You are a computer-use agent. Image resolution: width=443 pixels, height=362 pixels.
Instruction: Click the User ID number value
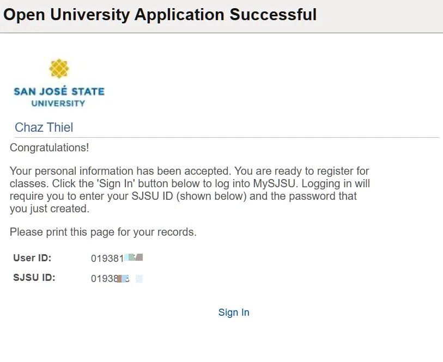107,259
